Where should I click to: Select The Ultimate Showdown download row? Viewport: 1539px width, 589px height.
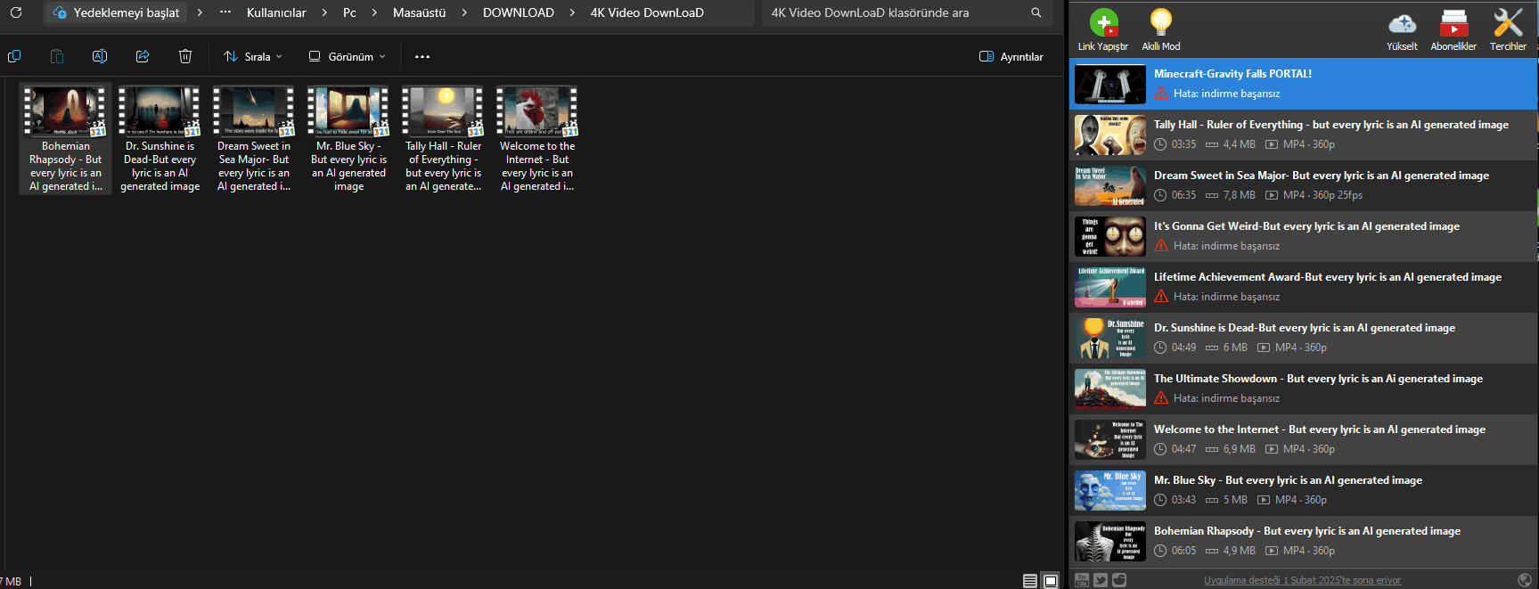tap(1303, 389)
